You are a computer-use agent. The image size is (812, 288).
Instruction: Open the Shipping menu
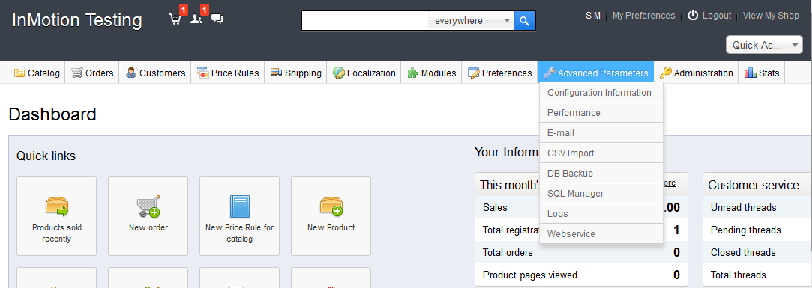[295, 73]
